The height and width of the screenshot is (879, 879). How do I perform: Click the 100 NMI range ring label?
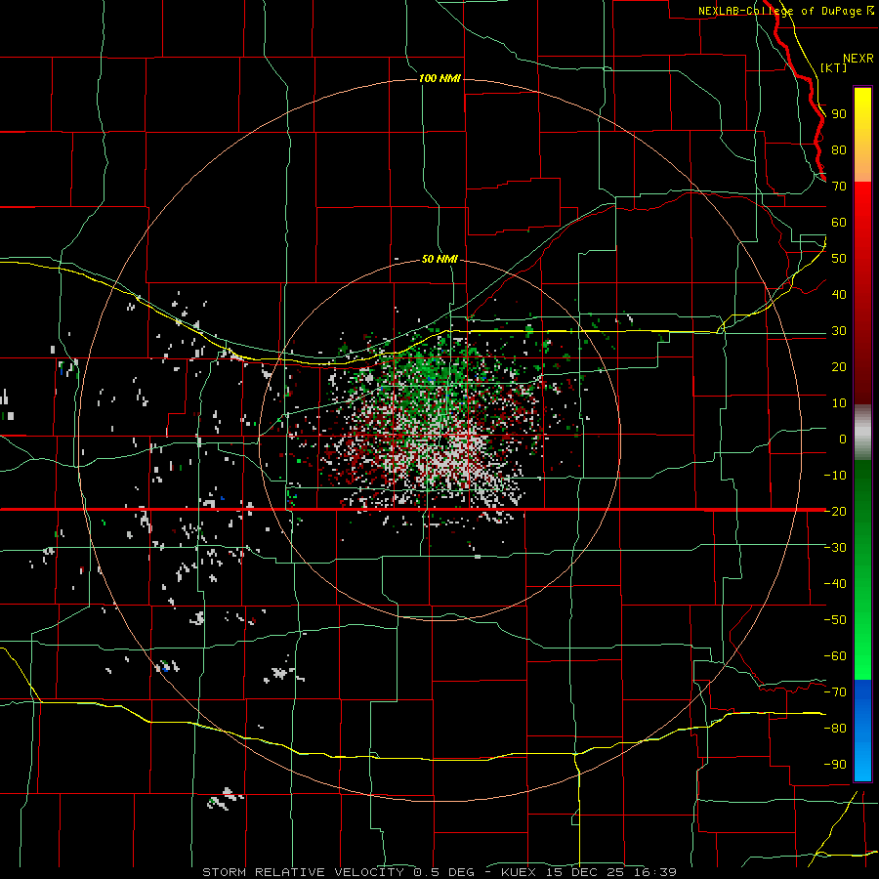pyautogui.click(x=439, y=78)
